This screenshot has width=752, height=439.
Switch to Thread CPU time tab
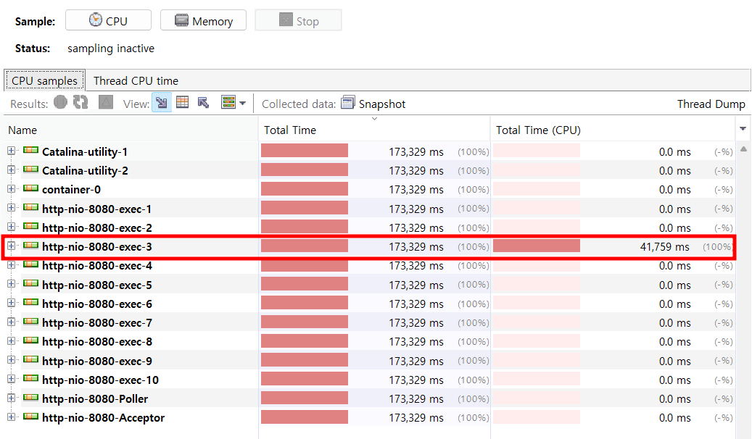[136, 81]
